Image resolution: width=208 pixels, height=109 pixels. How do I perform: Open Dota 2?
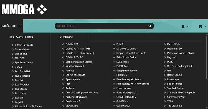coord(120,44)
